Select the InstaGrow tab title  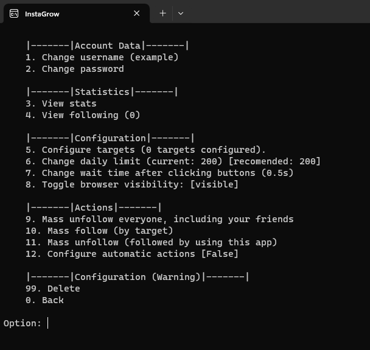42,14
